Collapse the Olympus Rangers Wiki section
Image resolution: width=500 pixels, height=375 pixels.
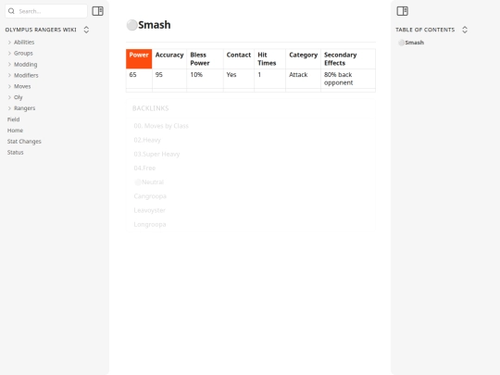coord(86,30)
